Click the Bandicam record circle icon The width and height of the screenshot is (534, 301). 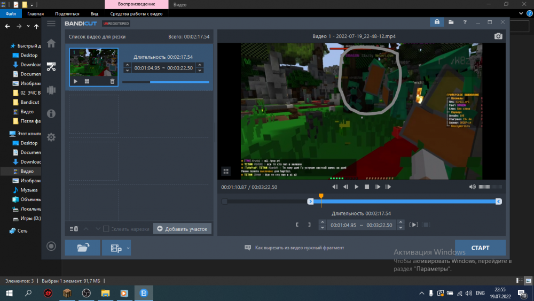tap(51, 246)
